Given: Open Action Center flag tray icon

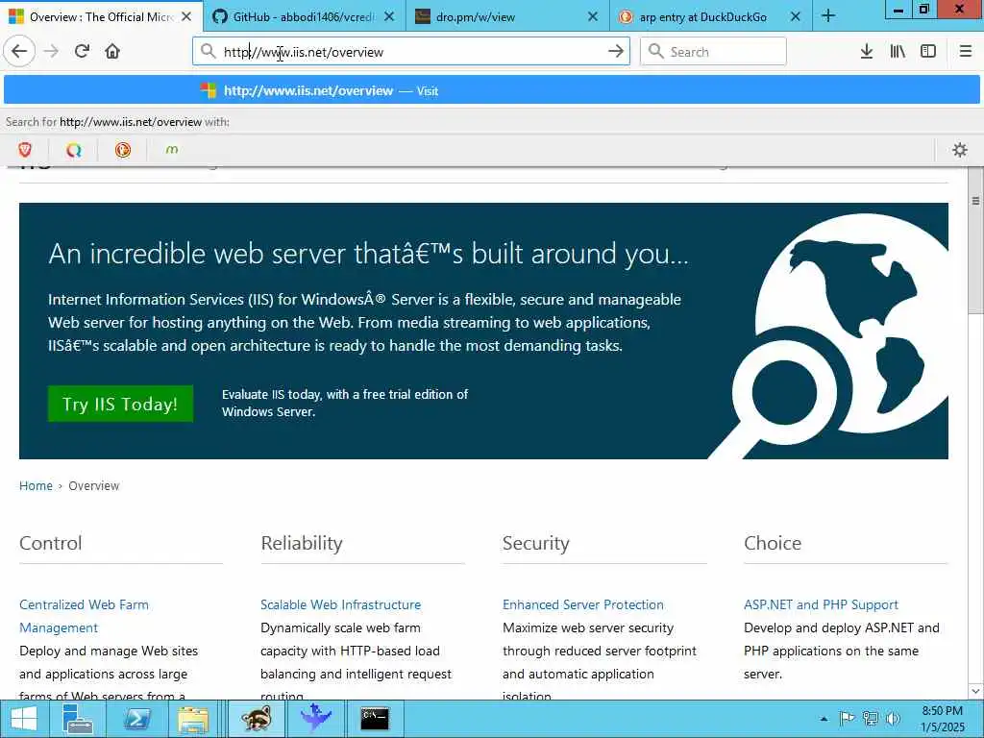Looking at the screenshot, I should click(x=848, y=719).
